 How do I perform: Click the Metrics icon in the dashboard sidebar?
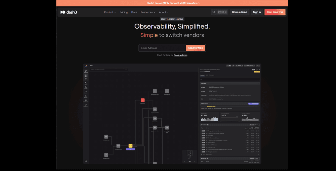86,92
